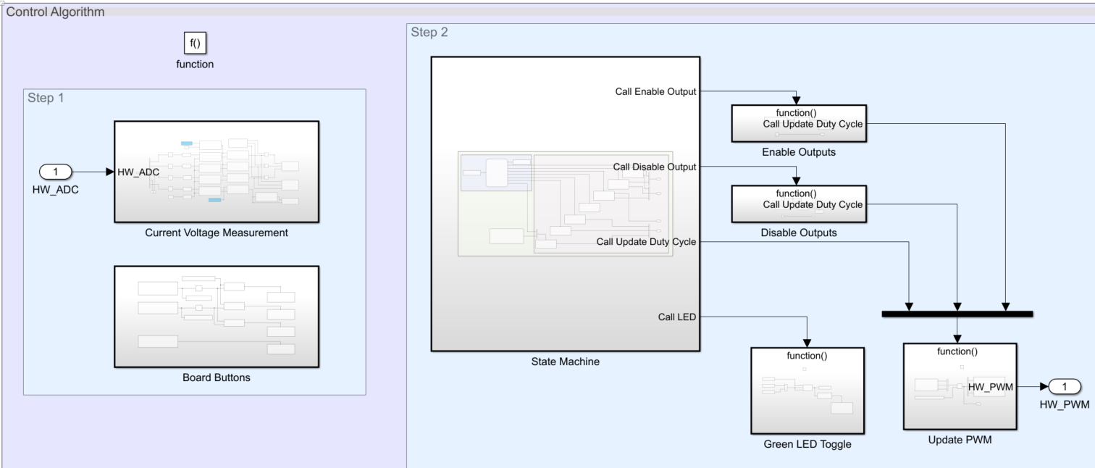Click the Call LED output port label
This screenshot has height=468, width=1095.
676,317
